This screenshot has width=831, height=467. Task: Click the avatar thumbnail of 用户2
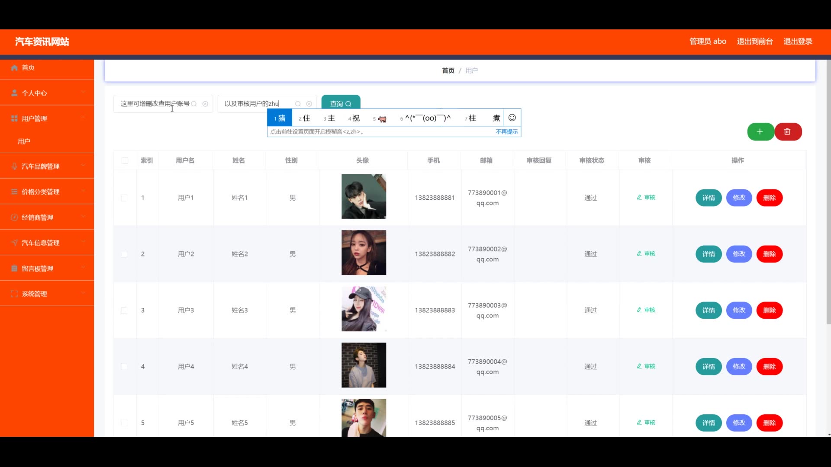tap(364, 253)
